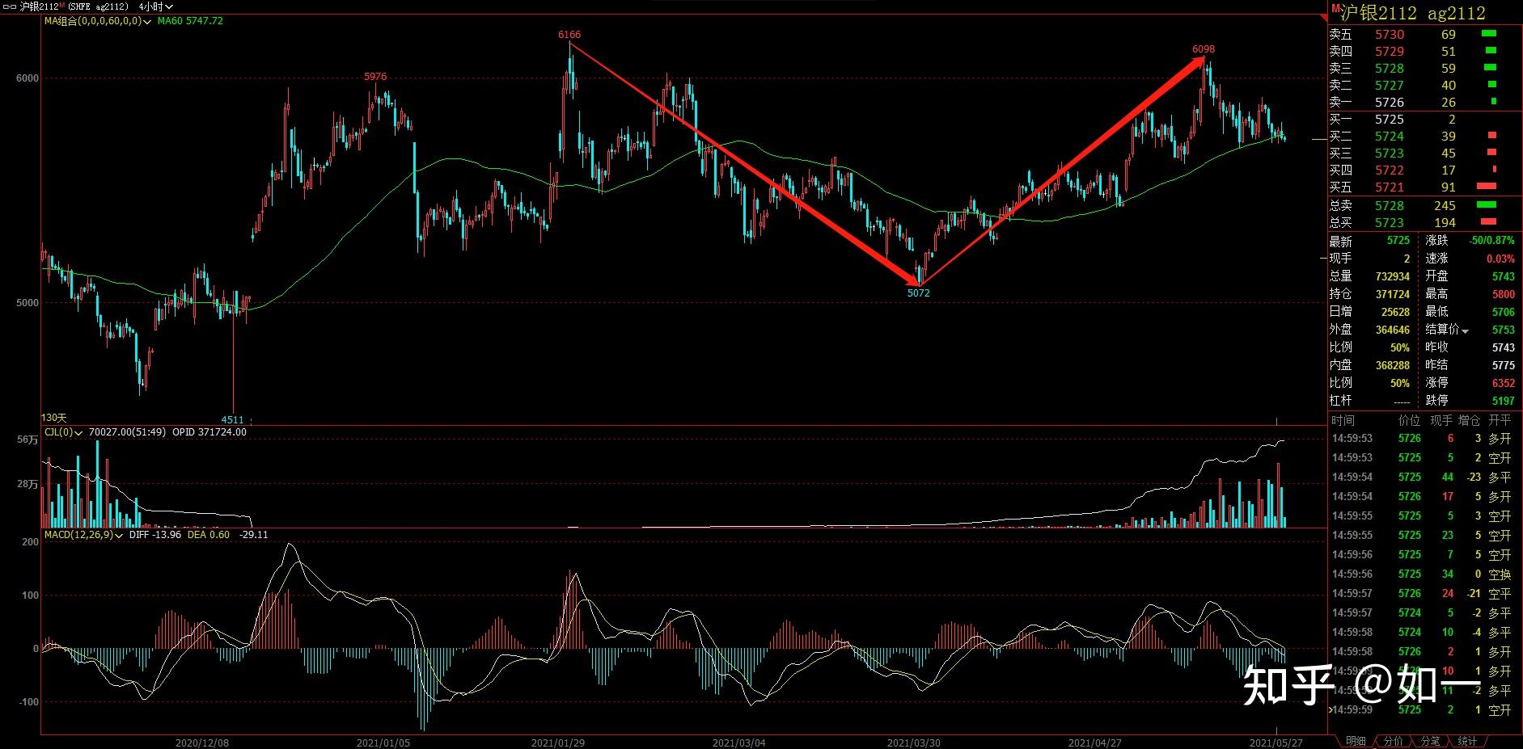Click the 2021/05/27 date on time axis

(x=1276, y=743)
